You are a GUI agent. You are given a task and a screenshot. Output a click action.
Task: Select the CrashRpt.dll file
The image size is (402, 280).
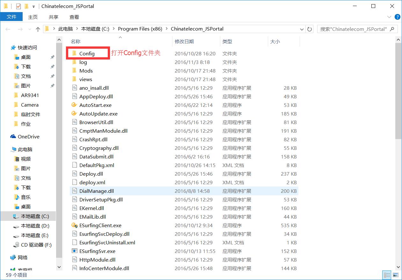click(93, 139)
